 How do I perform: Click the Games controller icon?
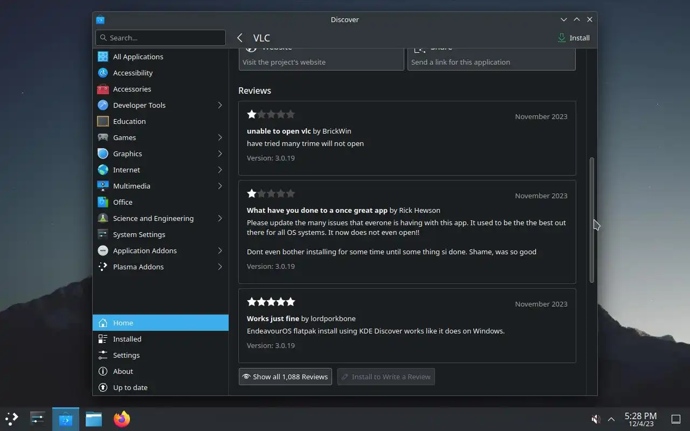[103, 137]
